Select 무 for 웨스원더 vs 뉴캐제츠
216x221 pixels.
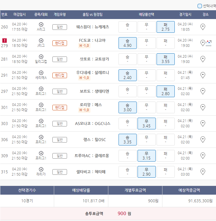[x=147, y=27]
